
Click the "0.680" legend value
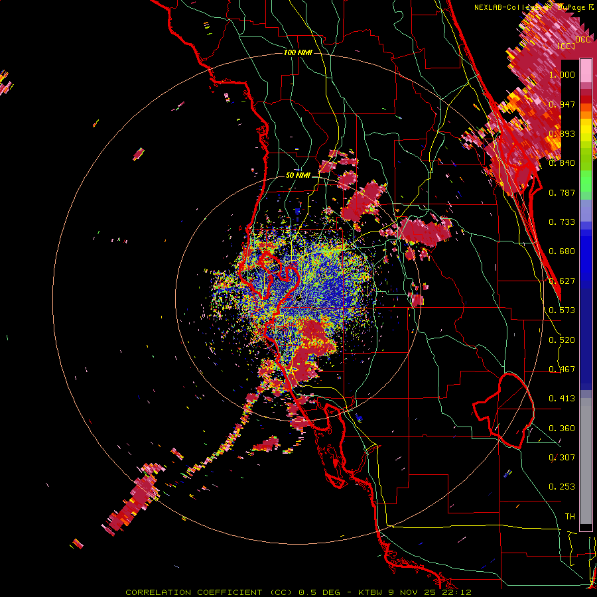[x=562, y=251]
